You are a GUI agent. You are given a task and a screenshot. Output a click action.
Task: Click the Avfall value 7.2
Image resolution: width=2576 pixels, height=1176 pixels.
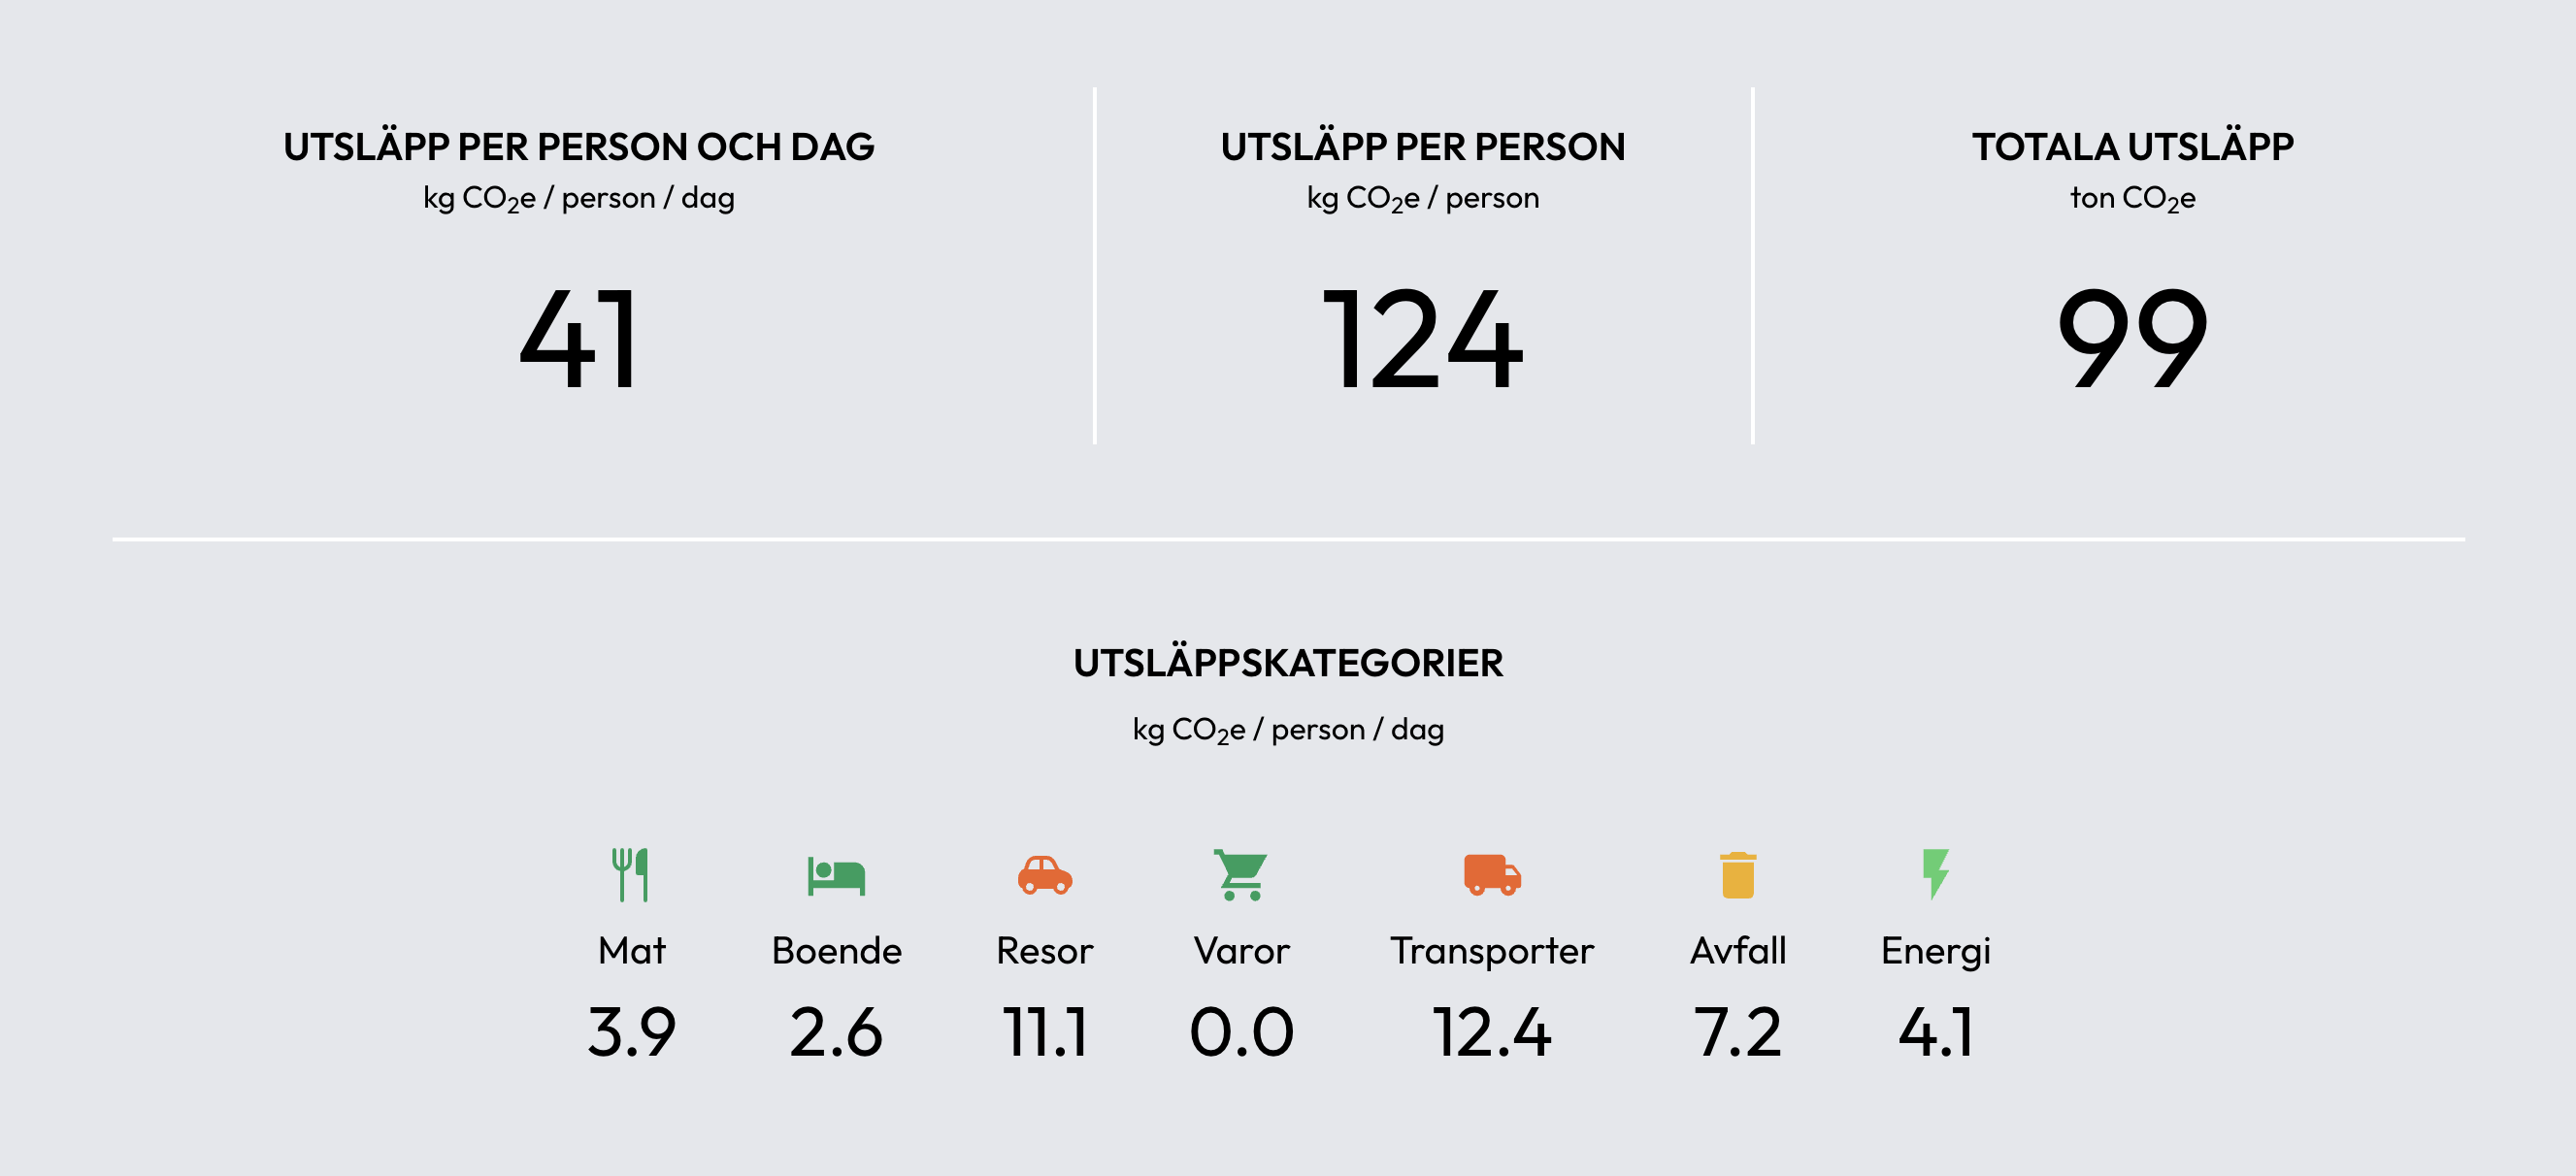1738,1032
